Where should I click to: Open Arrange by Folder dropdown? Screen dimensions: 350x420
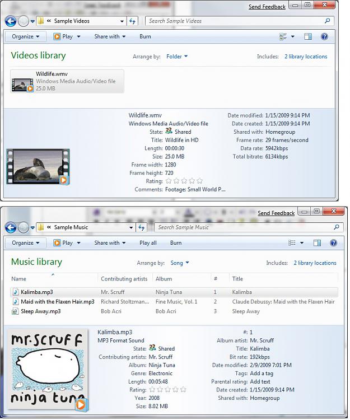[177, 57]
